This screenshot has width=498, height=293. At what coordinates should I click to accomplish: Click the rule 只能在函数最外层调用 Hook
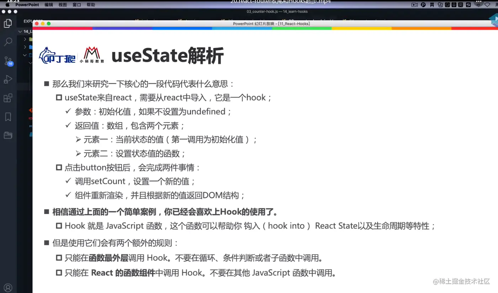194,257
